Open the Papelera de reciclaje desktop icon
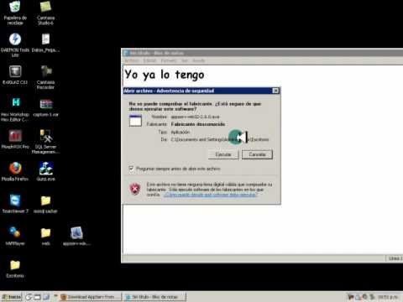 (x=15, y=13)
